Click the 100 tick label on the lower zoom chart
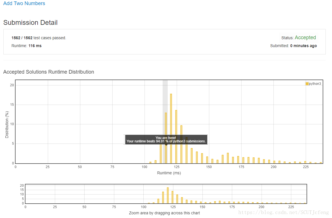This screenshot has width=332, height=218. (144, 207)
